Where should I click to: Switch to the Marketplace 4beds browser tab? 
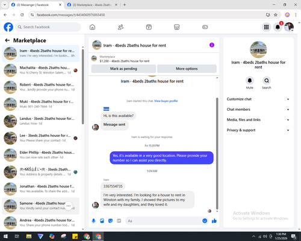[92, 5]
